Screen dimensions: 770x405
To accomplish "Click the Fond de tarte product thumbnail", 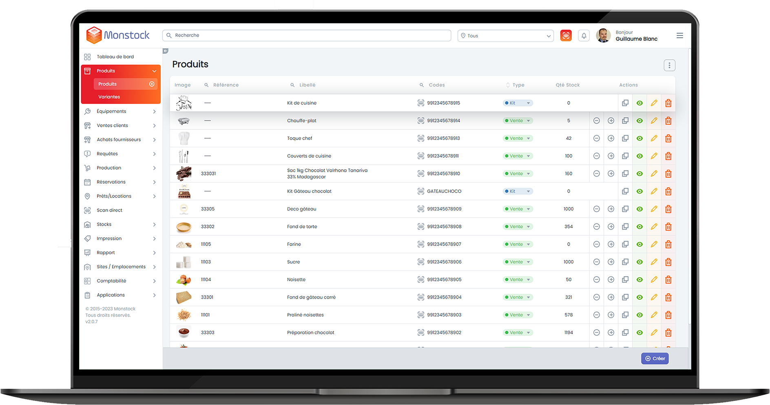I will (x=184, y=227).
